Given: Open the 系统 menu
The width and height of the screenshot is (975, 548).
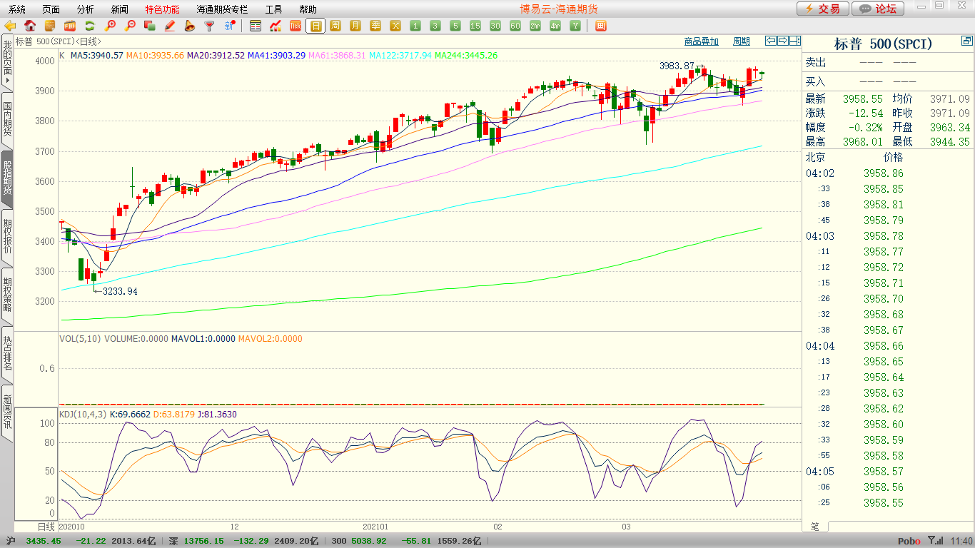Looking at the screenshot, I should click(17, 9).
